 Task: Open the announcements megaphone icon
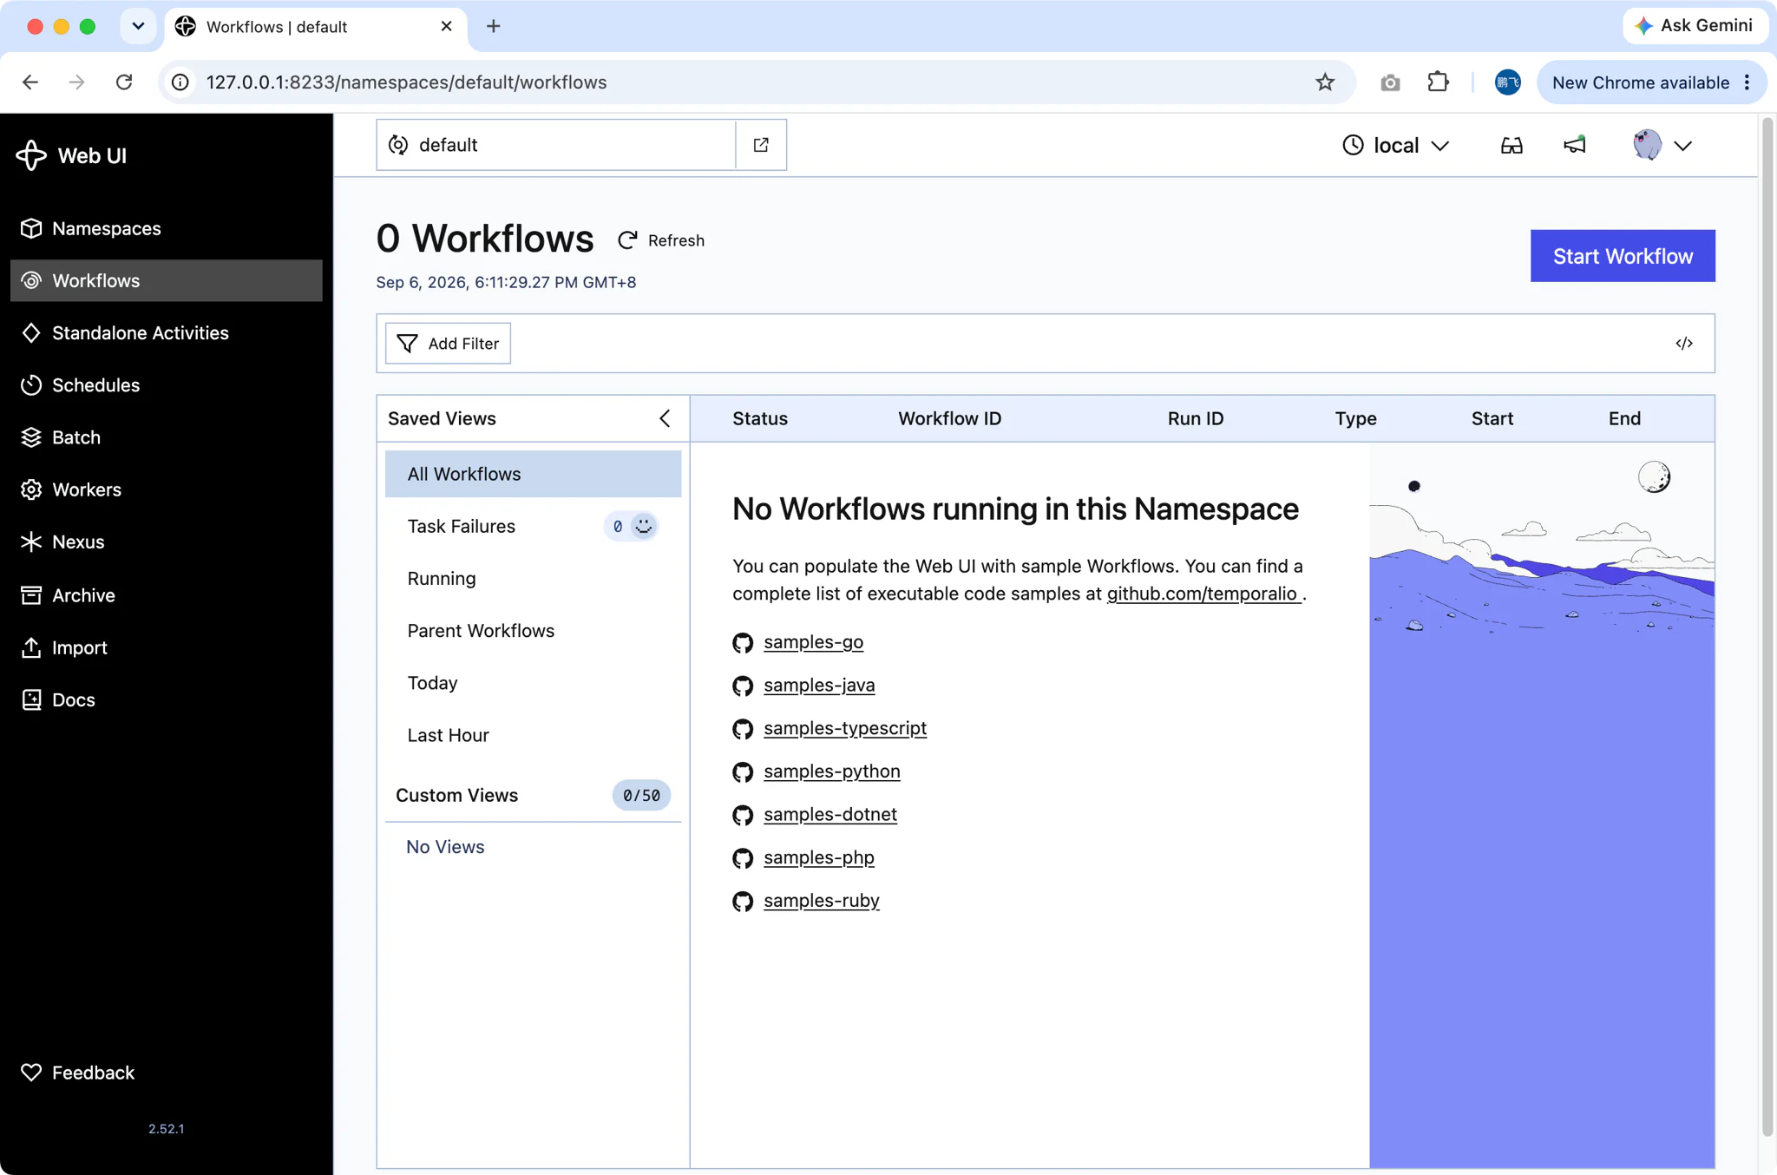(x=1575, y=145)
